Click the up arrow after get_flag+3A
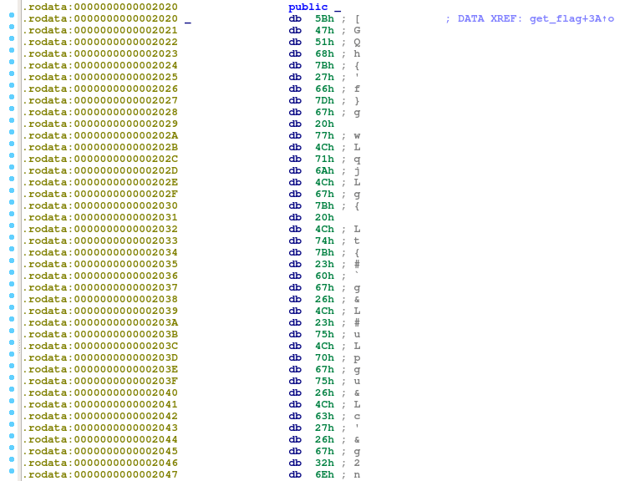Screen dimensions: 620x481 (x=607, y=18)
